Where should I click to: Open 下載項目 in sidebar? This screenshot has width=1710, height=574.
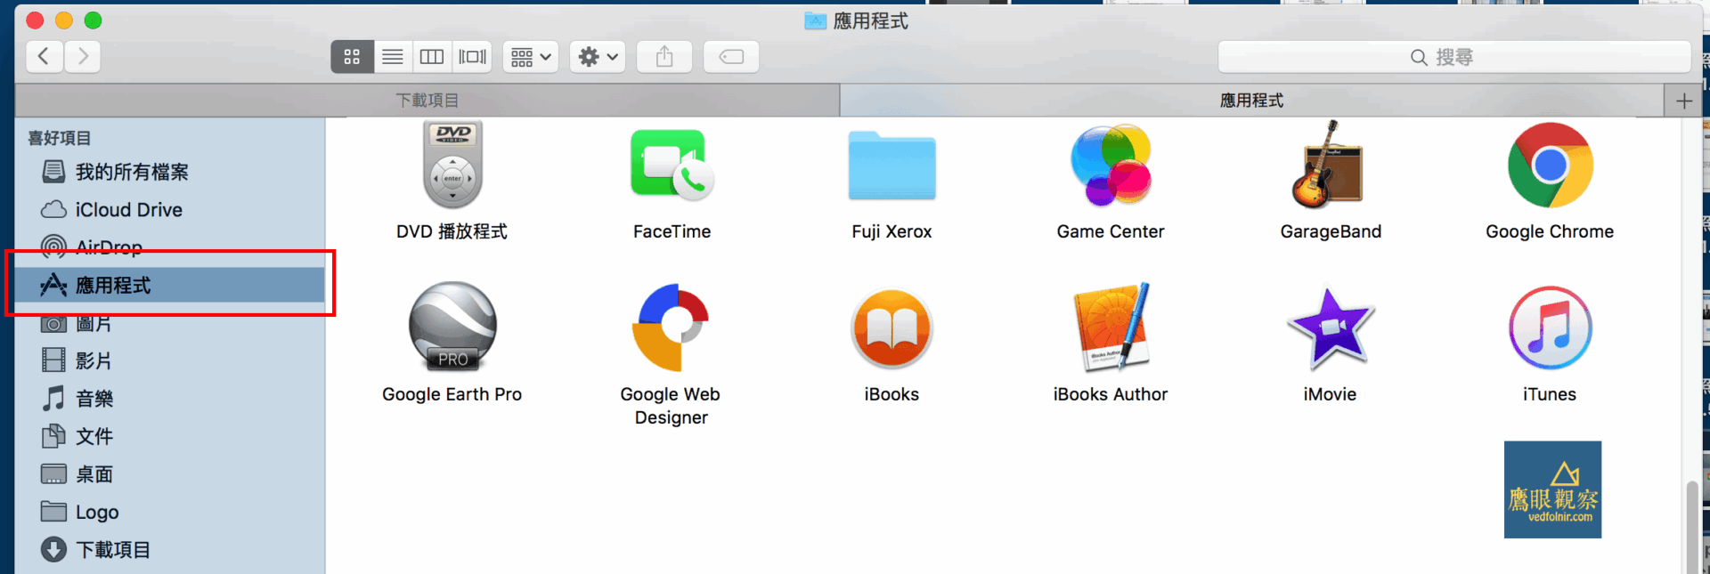[x=169, y=550]
